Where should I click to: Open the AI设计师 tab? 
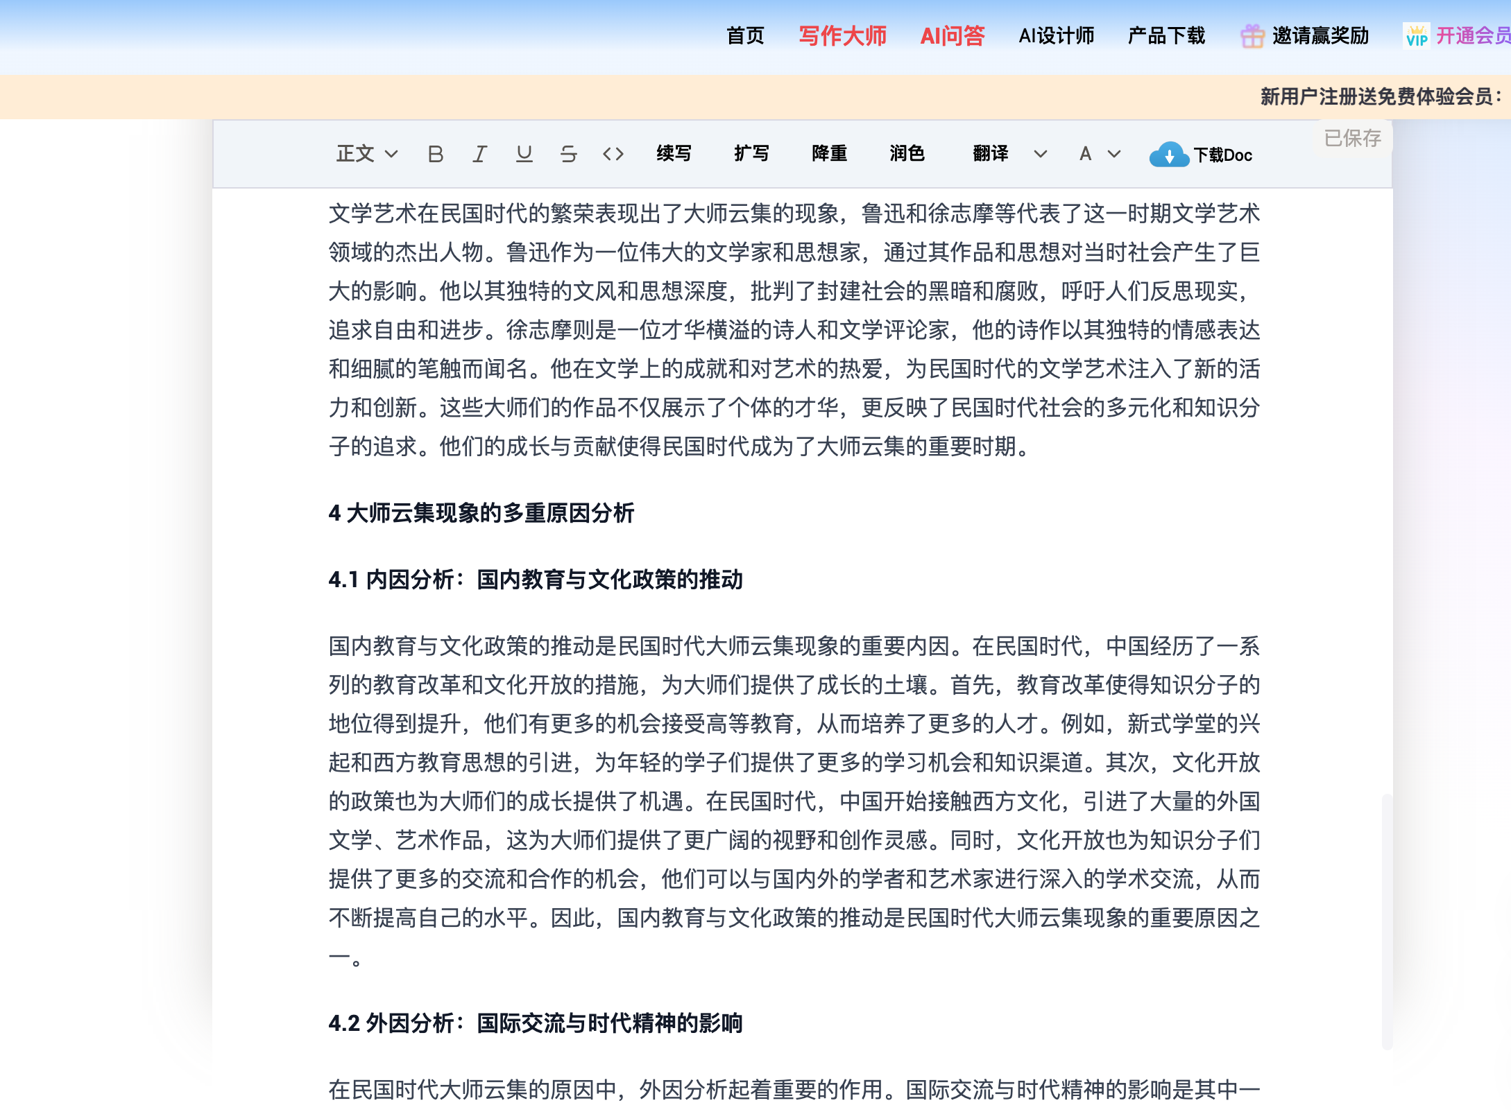pyautogui.click(x=1056, y=35)
